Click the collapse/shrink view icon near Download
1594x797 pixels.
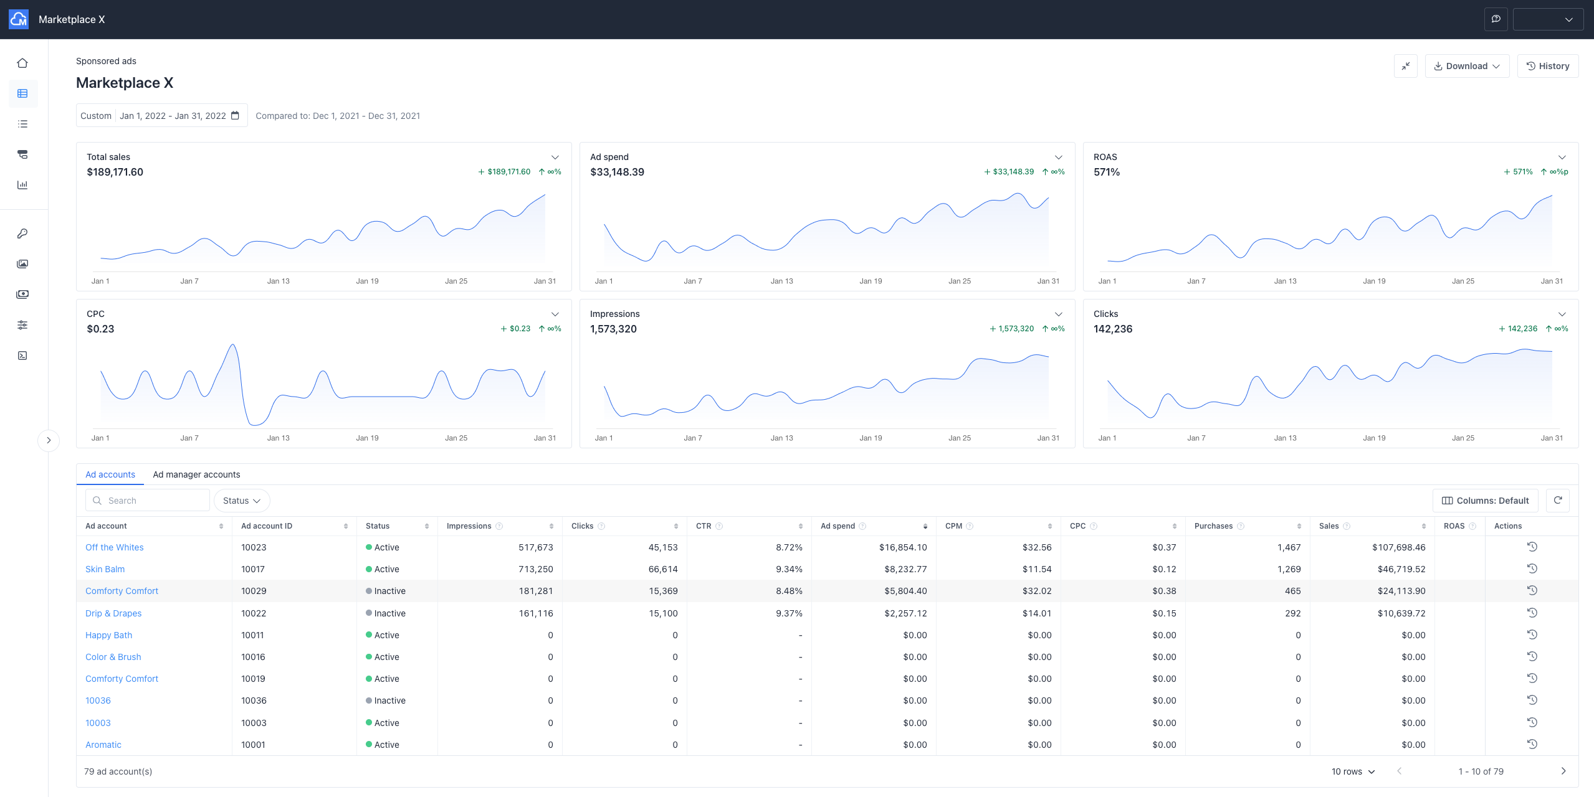(1406, 65)
